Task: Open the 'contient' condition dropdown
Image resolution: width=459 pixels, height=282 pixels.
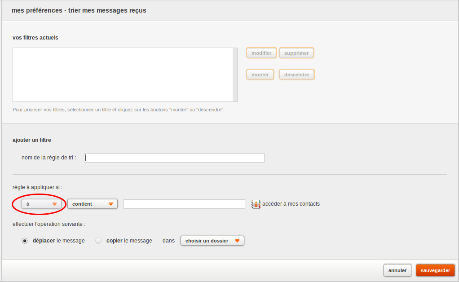Action: pyautogui.click(x=93, y=204)
